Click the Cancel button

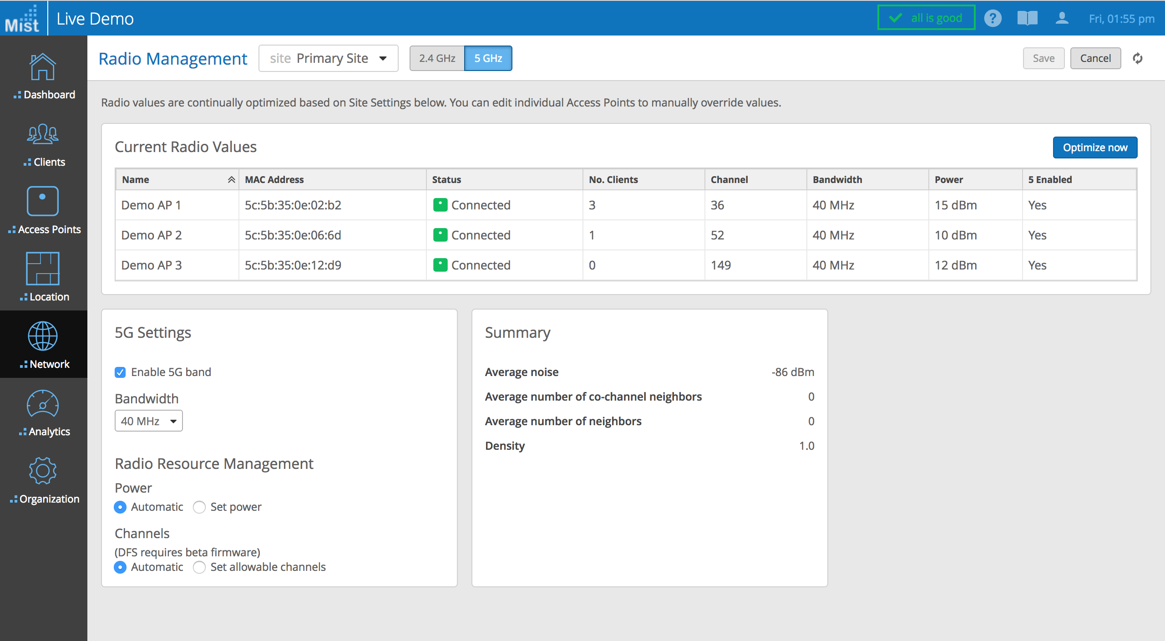[1095, 58]
